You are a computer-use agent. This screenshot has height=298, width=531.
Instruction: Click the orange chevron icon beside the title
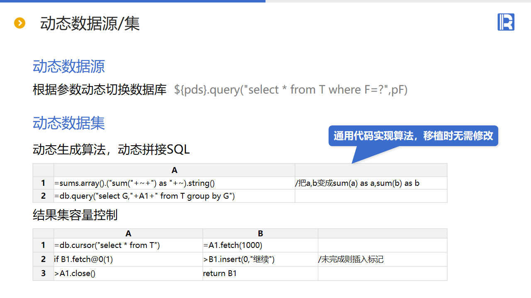click(19, 23)
